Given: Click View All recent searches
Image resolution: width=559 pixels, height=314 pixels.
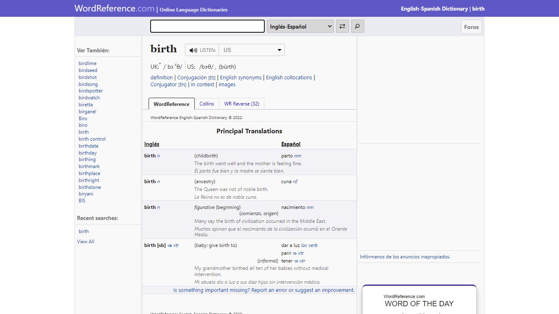Looking at the screenshot, I should coord(86,242).
